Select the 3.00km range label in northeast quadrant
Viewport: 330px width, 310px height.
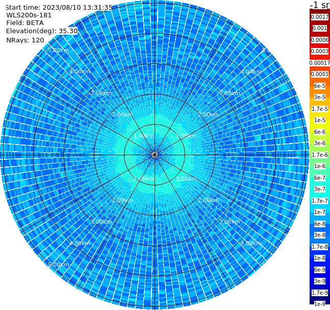pos(230,93)
